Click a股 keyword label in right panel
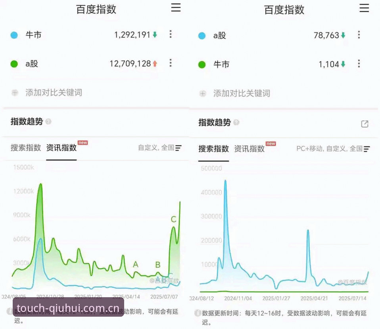380x329 pixels. point(220,36)
